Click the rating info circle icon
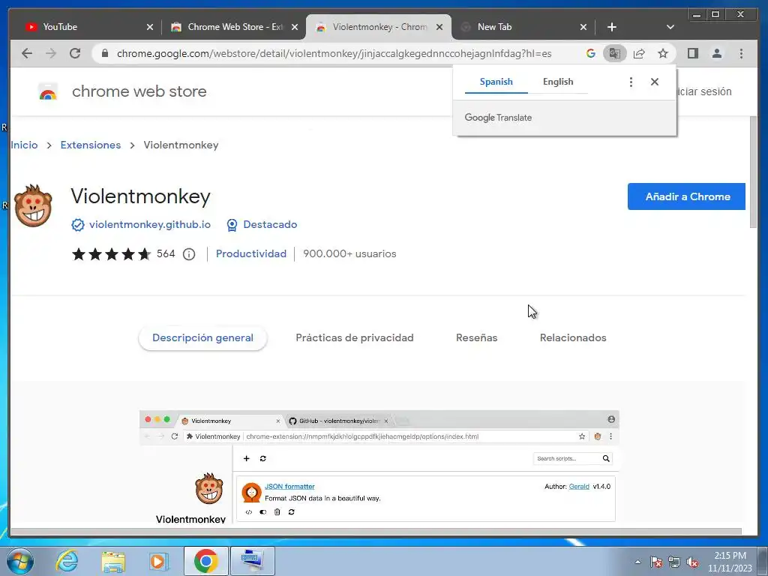The height and width of the screenshot is (576, 768). (x=189, y=254)
